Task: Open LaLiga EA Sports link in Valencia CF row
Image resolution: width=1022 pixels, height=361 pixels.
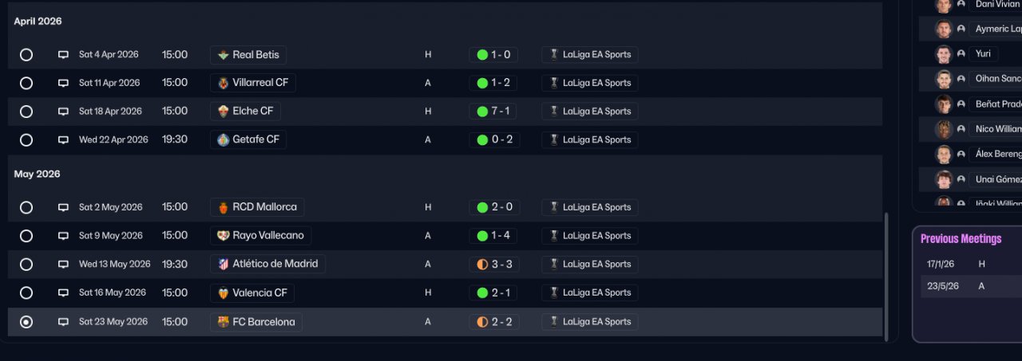Action: [x=596, y=292]
